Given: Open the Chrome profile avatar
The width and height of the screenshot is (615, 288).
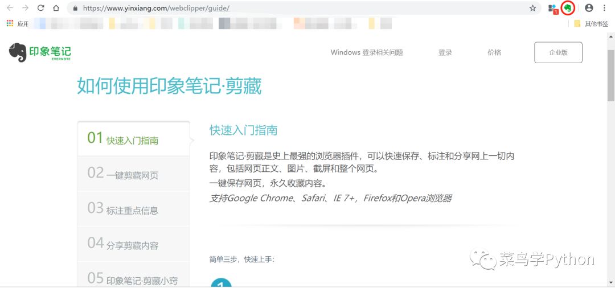Looking at the screenshot, I should click(x=589, y=8).
